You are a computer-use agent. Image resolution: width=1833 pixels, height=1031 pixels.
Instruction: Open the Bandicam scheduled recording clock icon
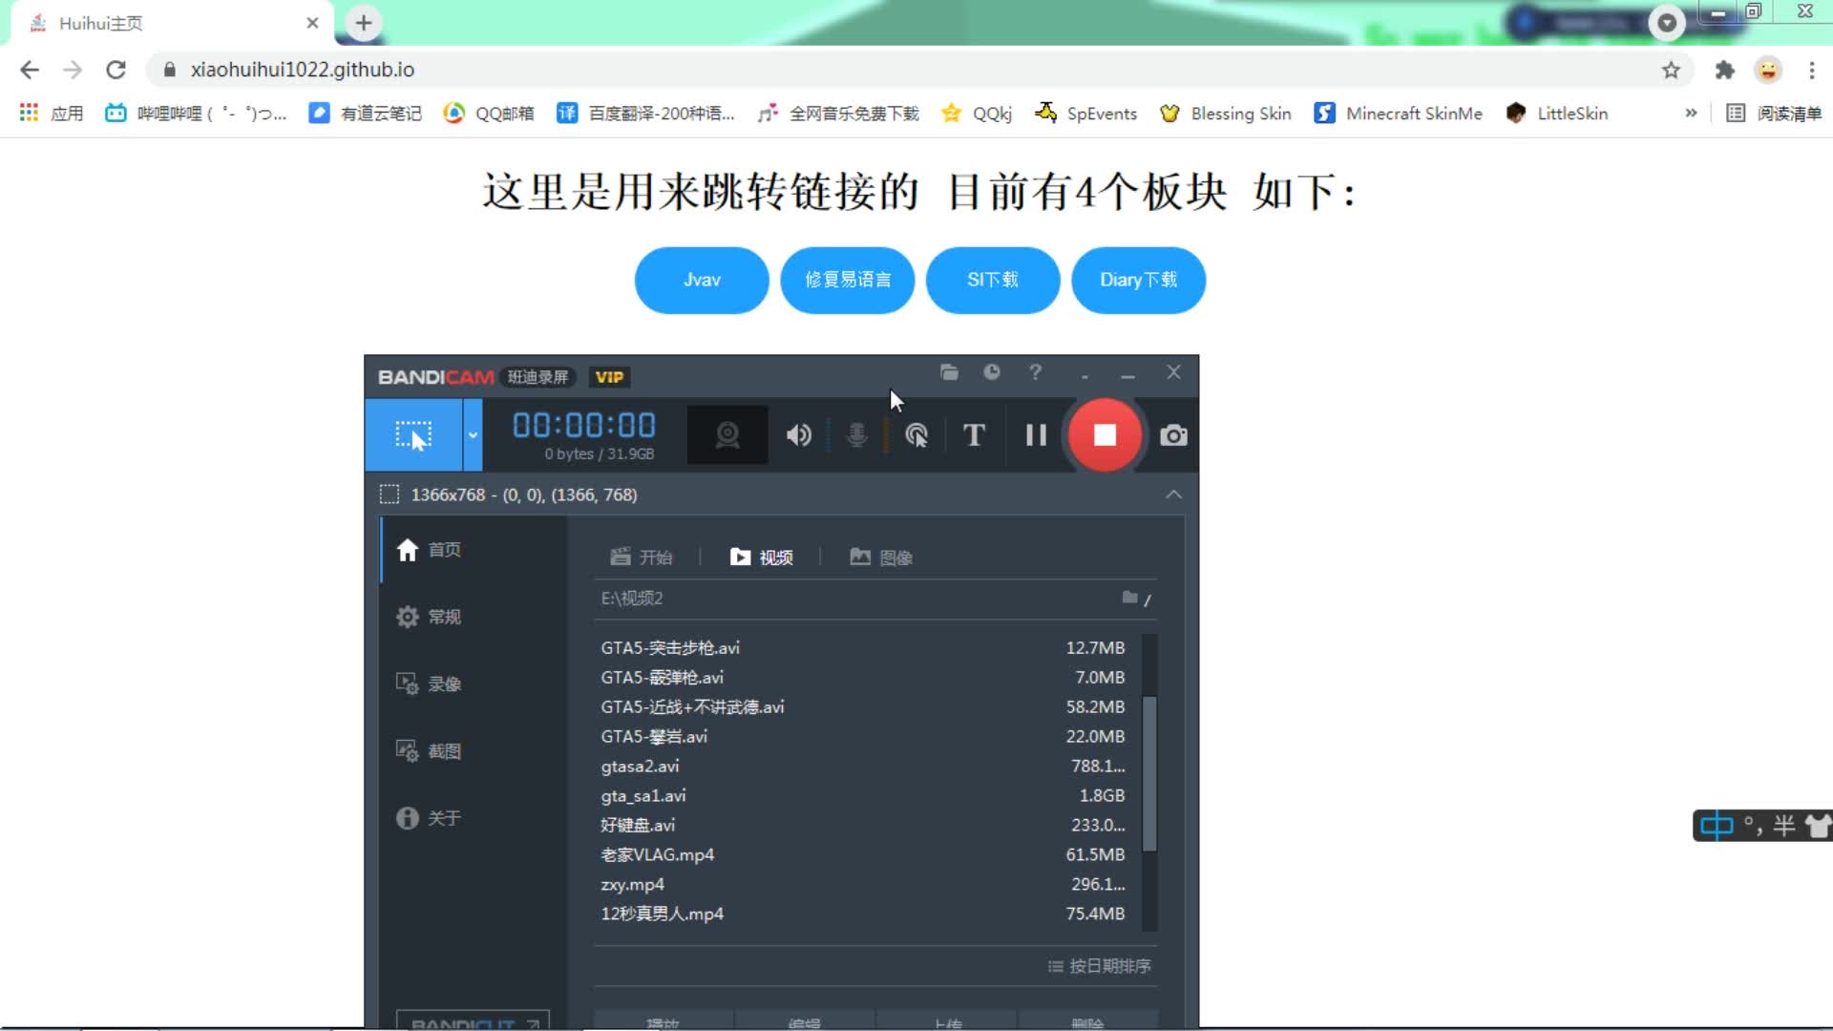[992, 372]
